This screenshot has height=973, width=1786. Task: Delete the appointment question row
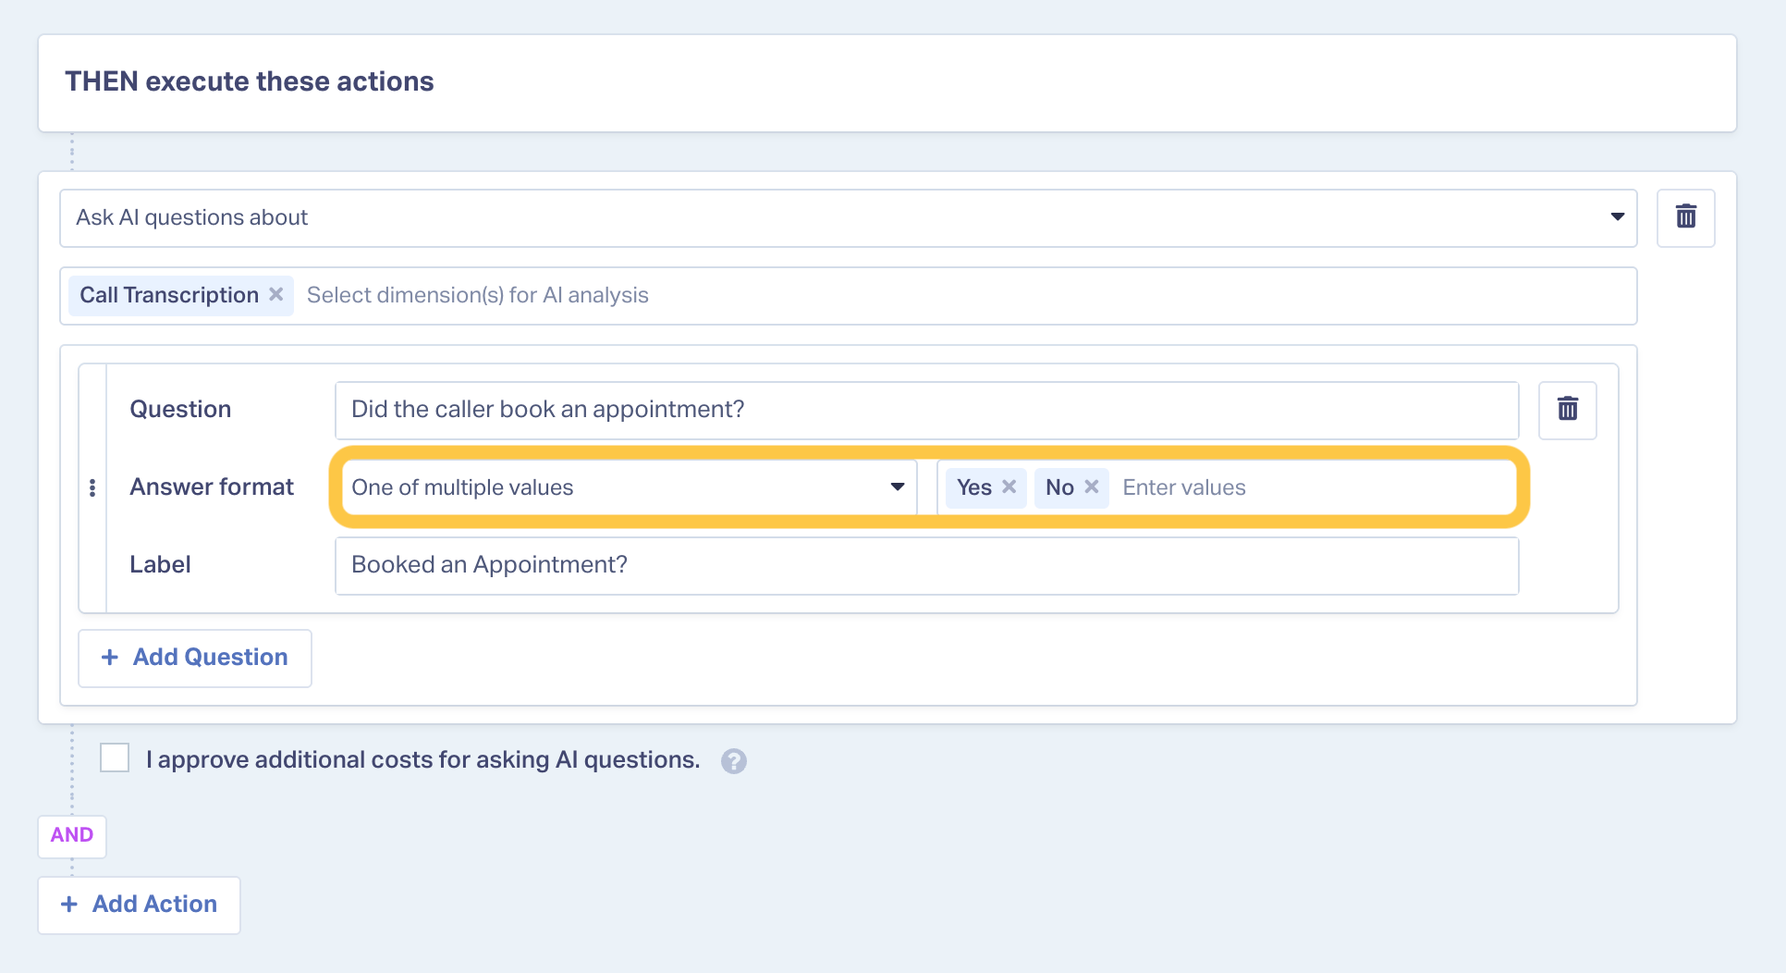1567,409
